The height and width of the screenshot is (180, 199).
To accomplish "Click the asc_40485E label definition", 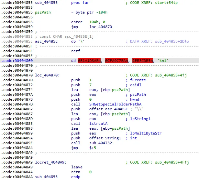I will (x=46, y=41).
